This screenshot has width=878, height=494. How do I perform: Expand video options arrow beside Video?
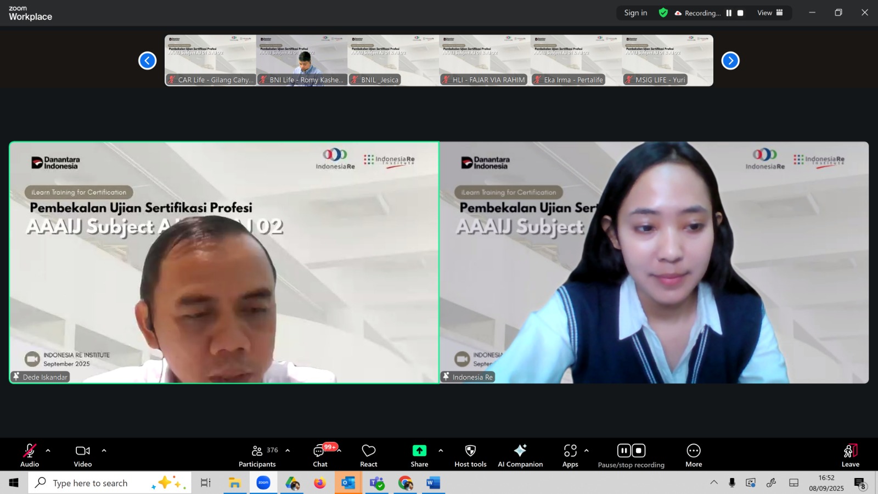[104, 451]
